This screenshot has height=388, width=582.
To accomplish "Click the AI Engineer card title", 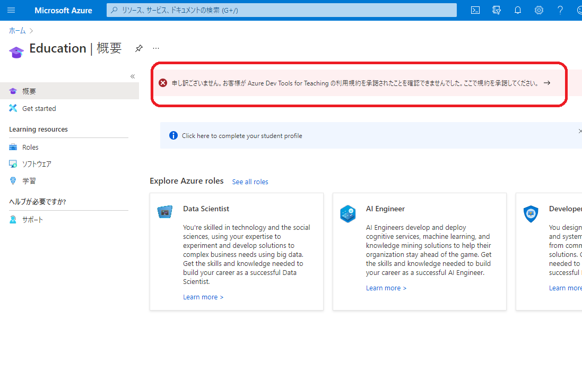I will pos(385,209).
